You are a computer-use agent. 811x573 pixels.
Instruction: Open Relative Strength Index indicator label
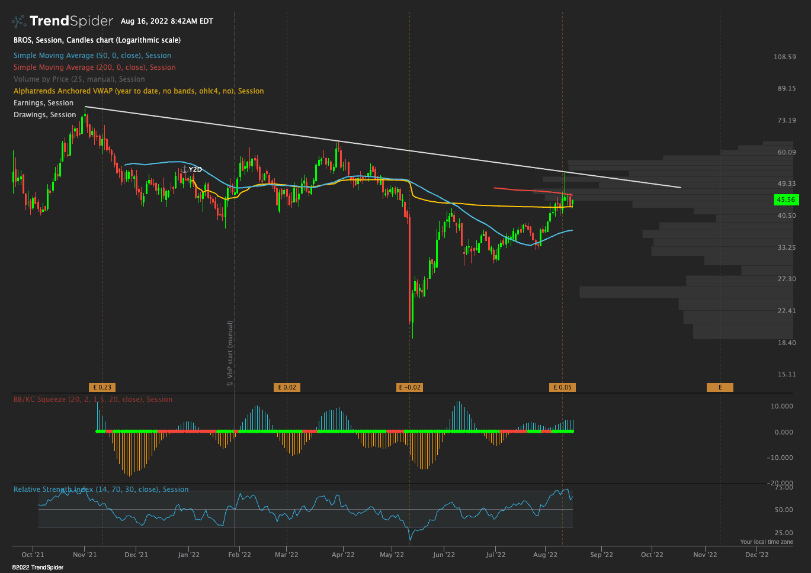pyautogui.click(x=101, y=490)
